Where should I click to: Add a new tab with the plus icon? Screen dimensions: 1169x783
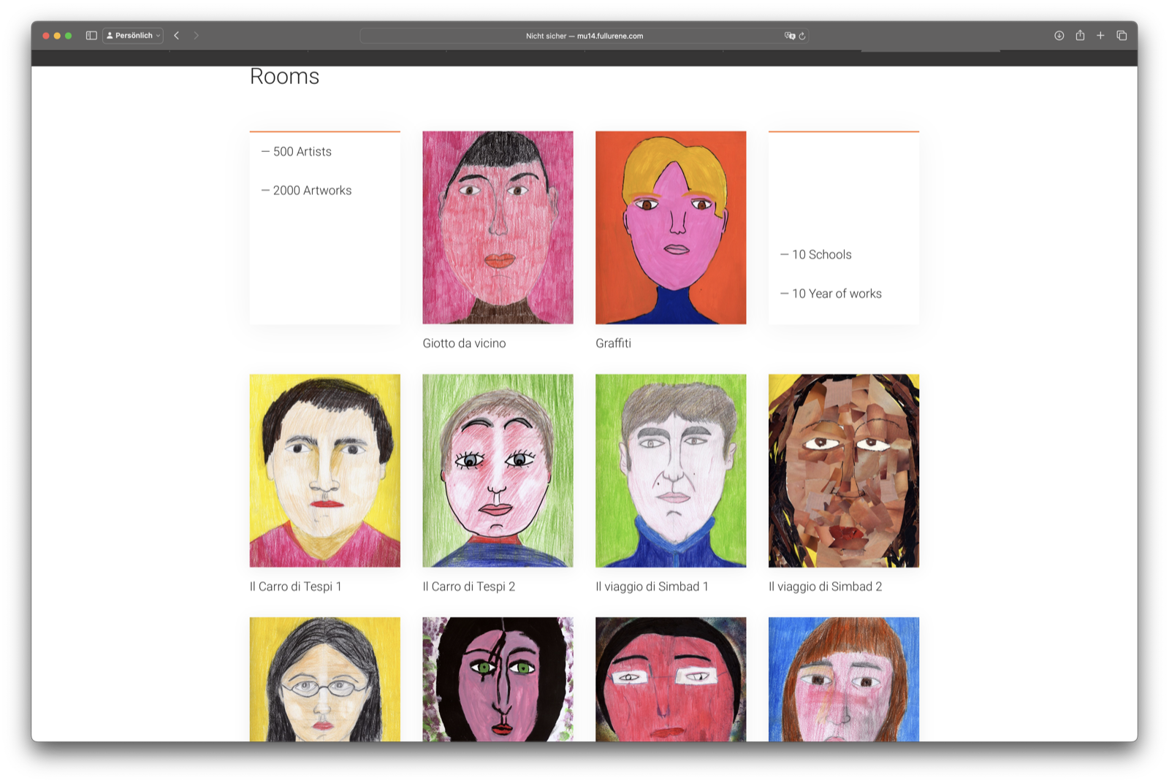tap(1100, 35)
